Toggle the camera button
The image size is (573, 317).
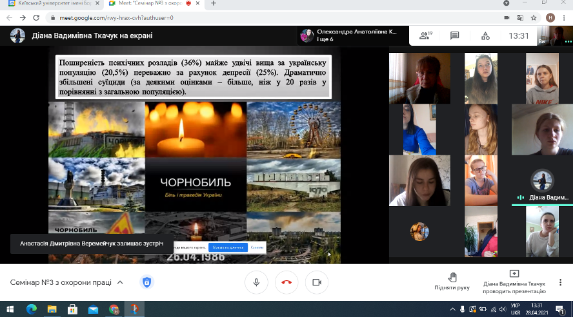316,282
